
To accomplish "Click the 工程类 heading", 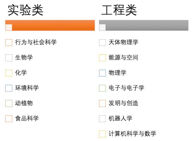I will pyautogui.click(x=119, y=10).
